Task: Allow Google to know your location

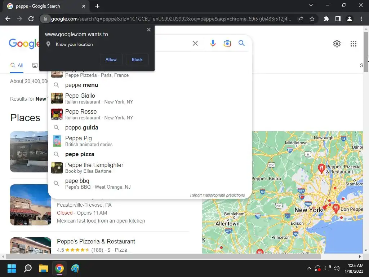Action: tap(111, 60)
